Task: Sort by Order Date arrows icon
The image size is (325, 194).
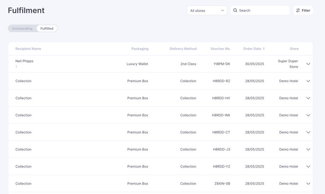Action: coord(264,49)
